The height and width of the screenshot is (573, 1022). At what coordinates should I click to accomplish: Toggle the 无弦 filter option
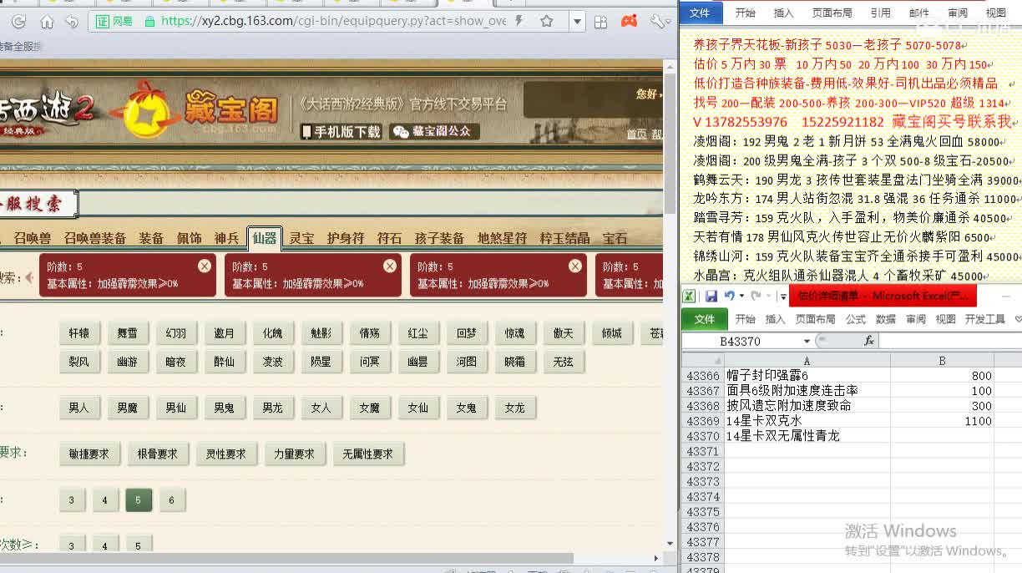tap(563, 362)
